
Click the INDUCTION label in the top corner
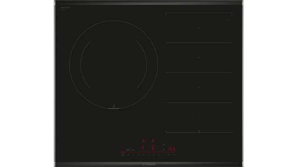(65, 7)
